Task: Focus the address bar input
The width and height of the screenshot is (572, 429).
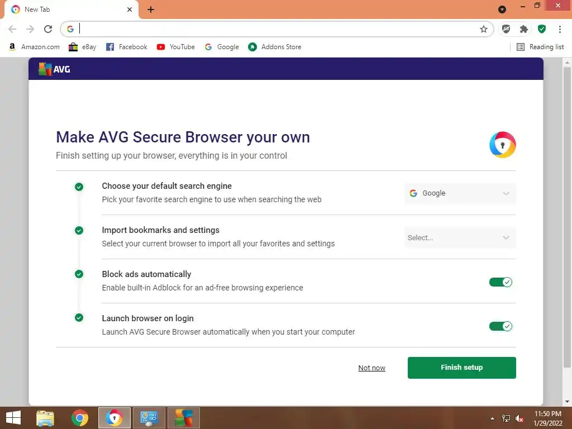Action: 279,29
